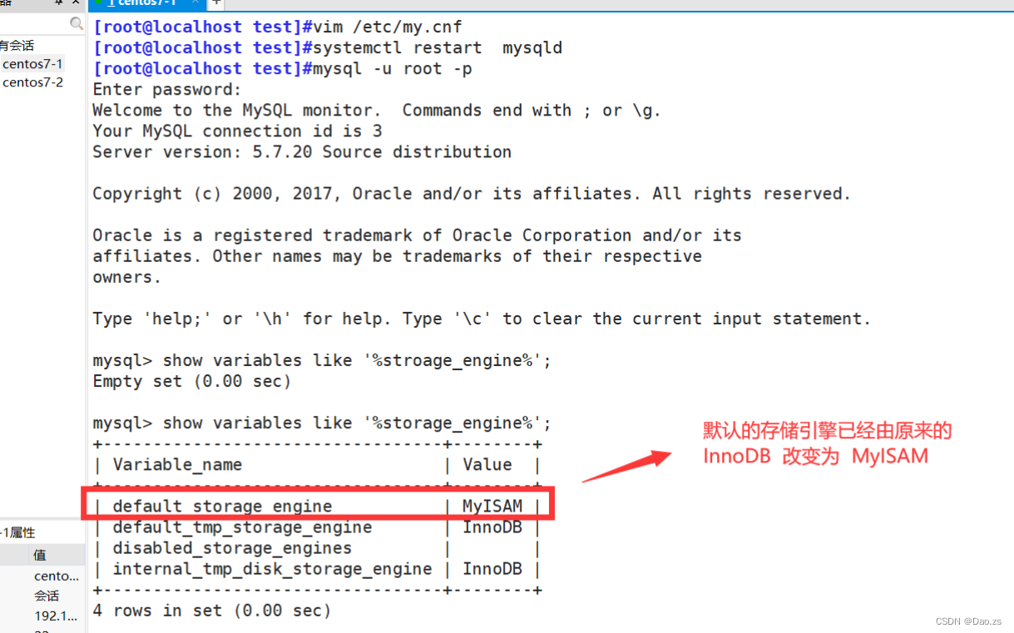Viewport: 1014px width, 633px height.
Task: Click InnoDB in the internal_tmp_disk_storage_engine row
Action: tap(492, 569)
